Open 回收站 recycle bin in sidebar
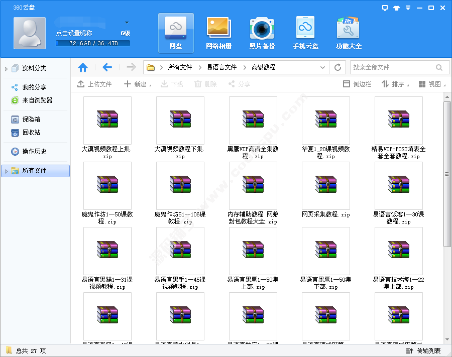This screenshot has width=452, height=357. [x=31, y=133]
